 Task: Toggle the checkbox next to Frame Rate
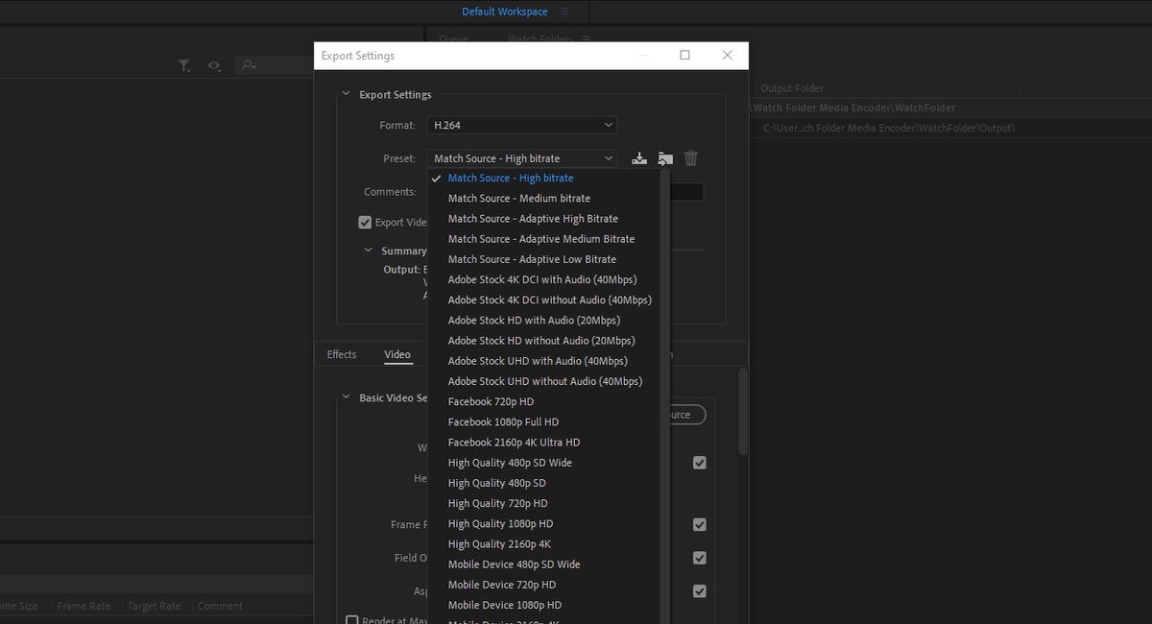click(700, 524)
